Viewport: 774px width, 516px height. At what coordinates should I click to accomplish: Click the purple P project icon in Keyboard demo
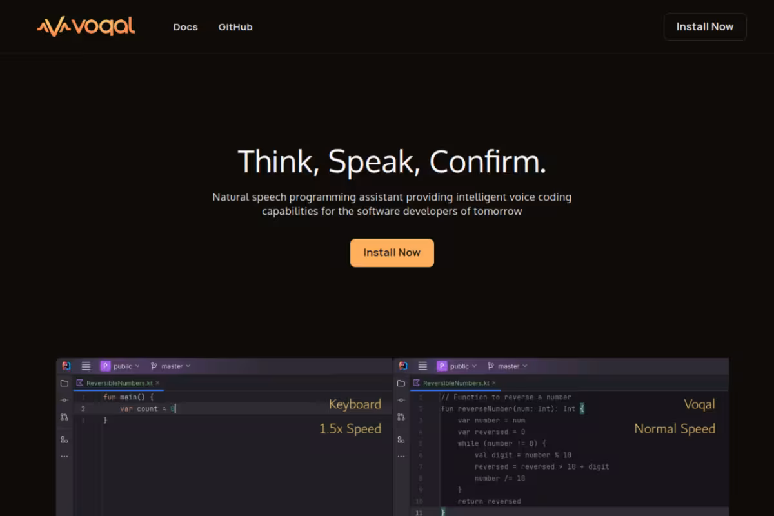click(x=105, y=366)
